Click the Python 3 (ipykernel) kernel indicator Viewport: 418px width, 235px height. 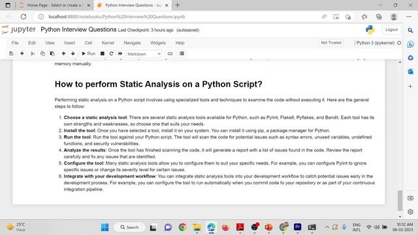click(376, 42)
